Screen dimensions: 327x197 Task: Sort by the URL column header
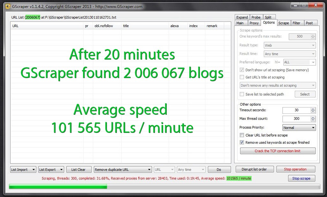pyautogui.click(x=47, y=26)
